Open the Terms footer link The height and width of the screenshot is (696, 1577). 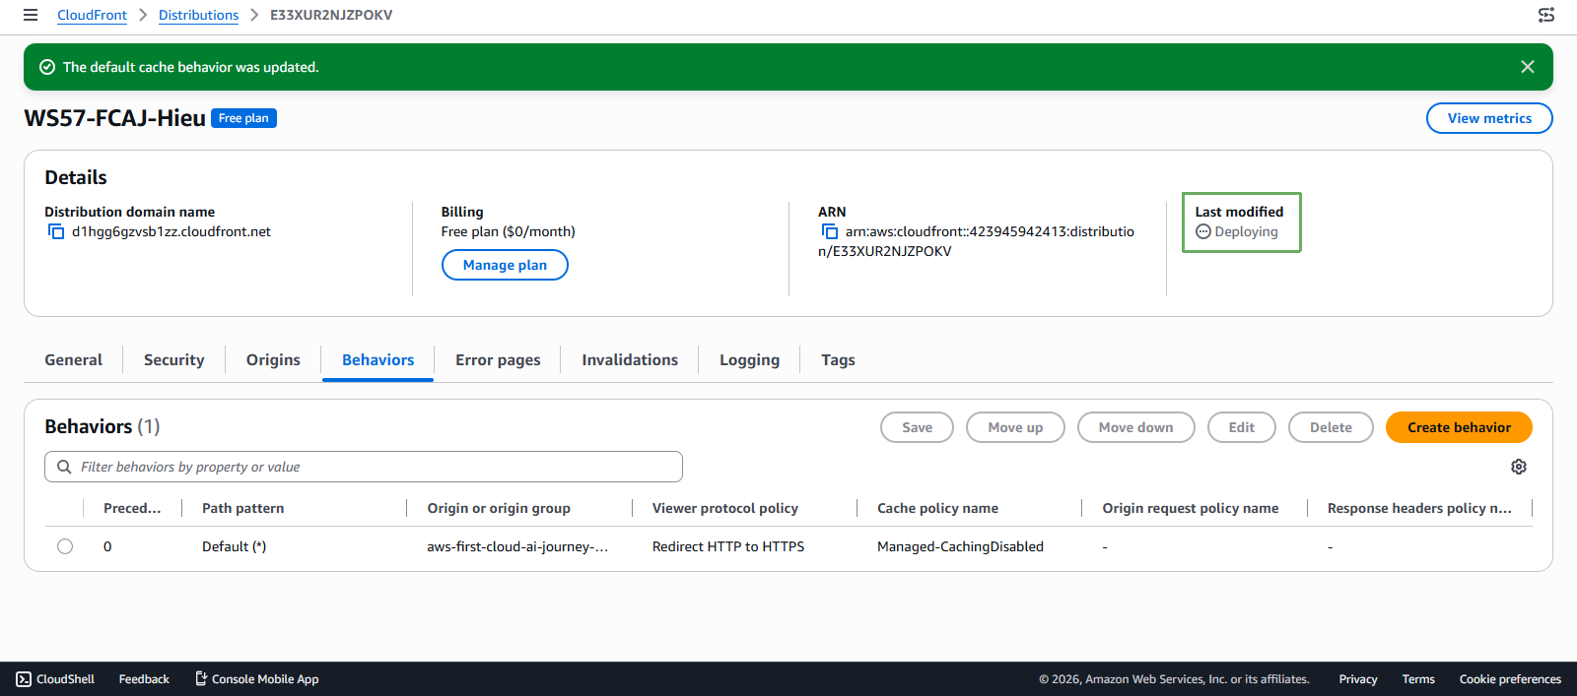[1418, 679]
